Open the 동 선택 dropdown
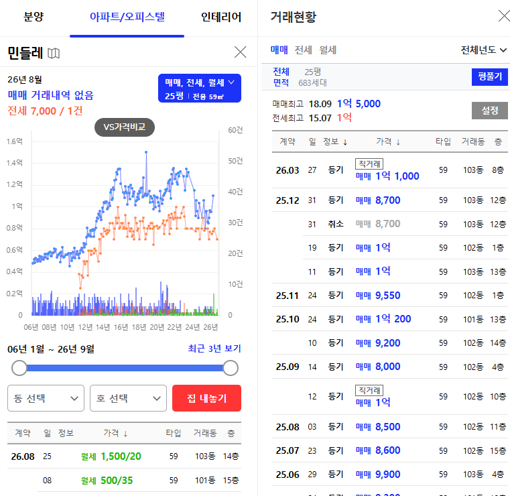 click(x=46, y=398)
